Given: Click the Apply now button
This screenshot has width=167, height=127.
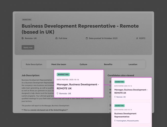Looking at the screenshot, I should coord(28,47).
